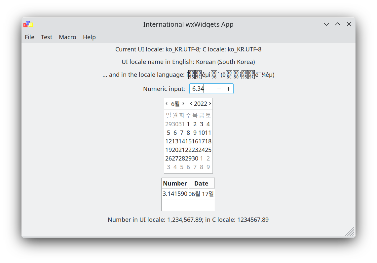Screen dimensions: 377x263
Task: Go to previous month in calendar
Action: click(x=167, y=103)
